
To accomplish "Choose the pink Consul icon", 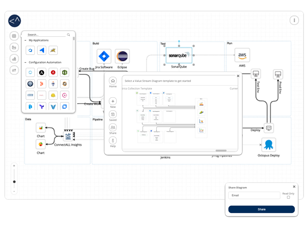I will 64,95.
